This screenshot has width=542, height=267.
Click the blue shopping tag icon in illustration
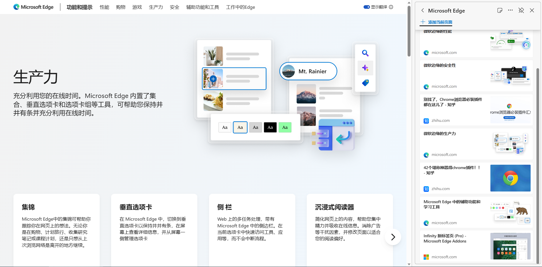click(365, 83)
